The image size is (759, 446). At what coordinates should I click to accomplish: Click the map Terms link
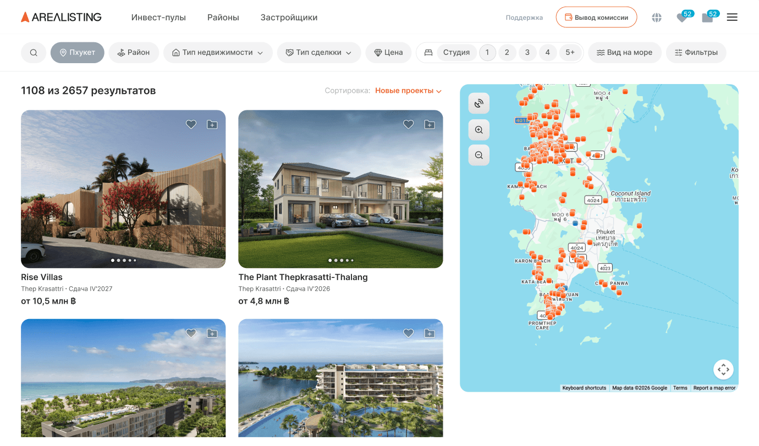point(680,388)
